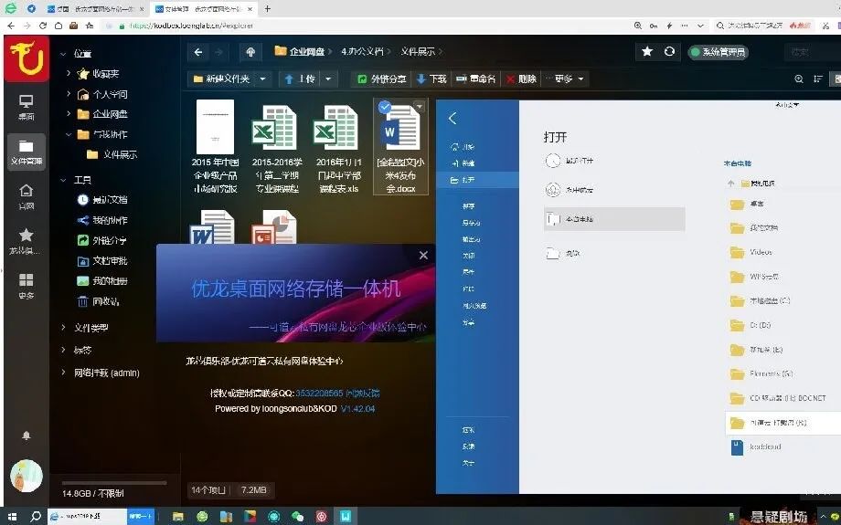Image resolution: width=841 pixels, height=525 pixels.
Task: Click 4.办公文档 in the breadcrumb path
Action: click(x=363, y=51)
